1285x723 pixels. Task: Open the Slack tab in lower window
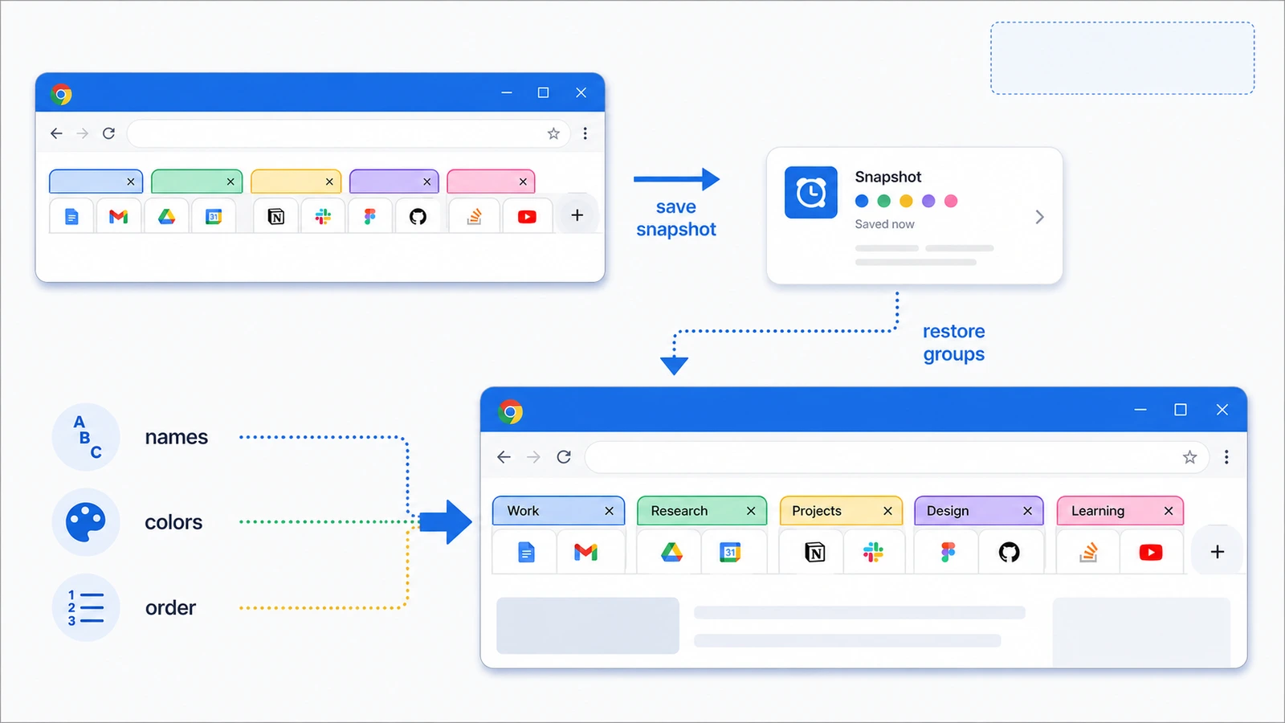click(x=873, y=553)
